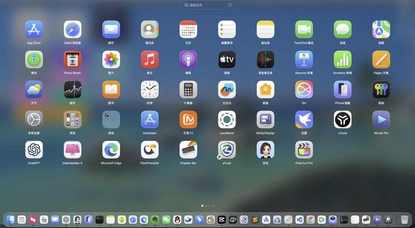
Task: Open uTools
Action: [x=343, y=119]
